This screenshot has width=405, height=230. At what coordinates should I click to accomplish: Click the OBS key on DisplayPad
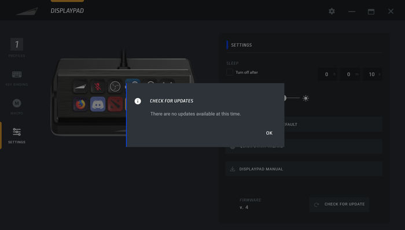(115, 86)
